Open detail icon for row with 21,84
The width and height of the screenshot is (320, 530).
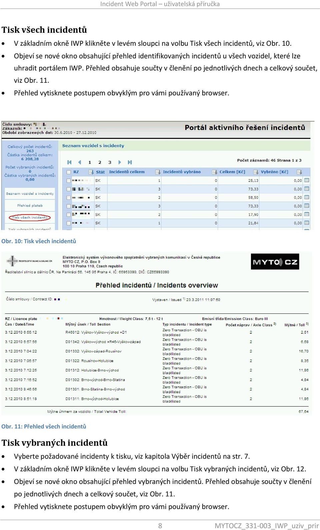(307, 223)
